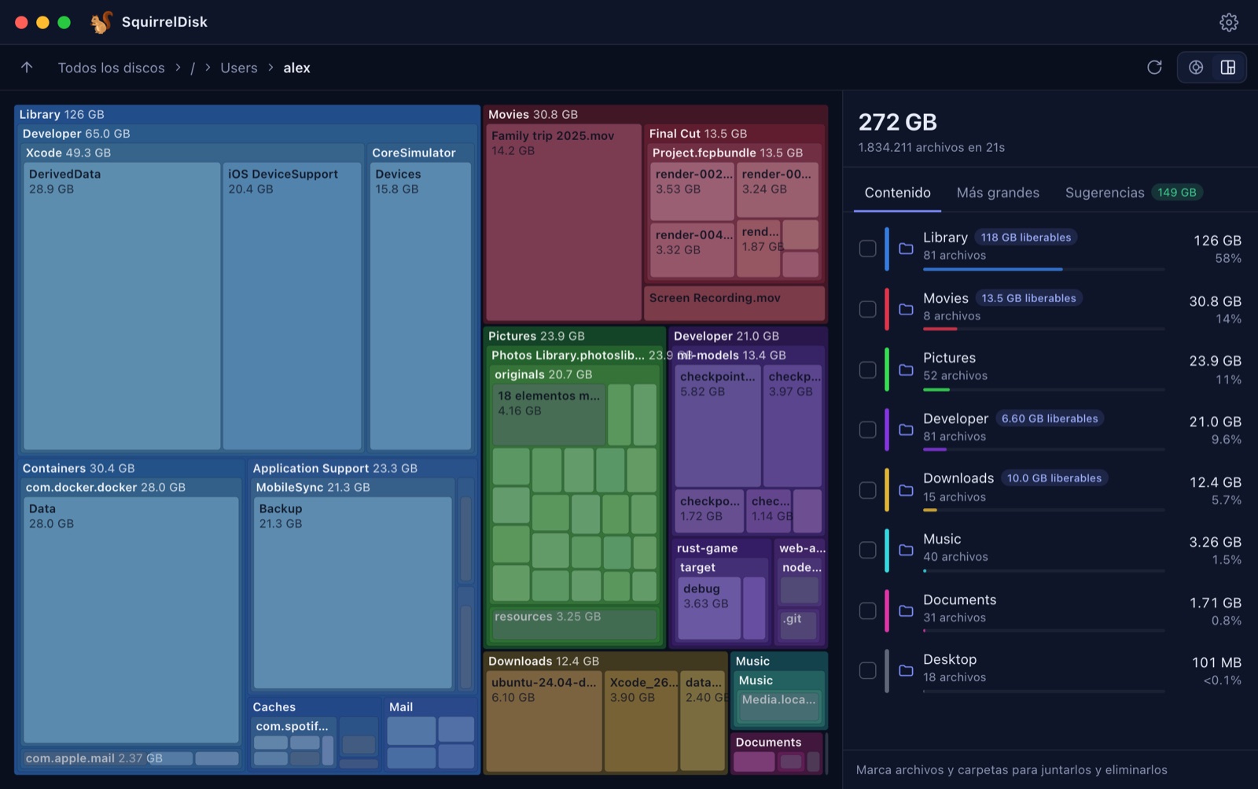1258x789 pixels.
Task: Open the Sugerencias tab
Action: [1134, 193]
